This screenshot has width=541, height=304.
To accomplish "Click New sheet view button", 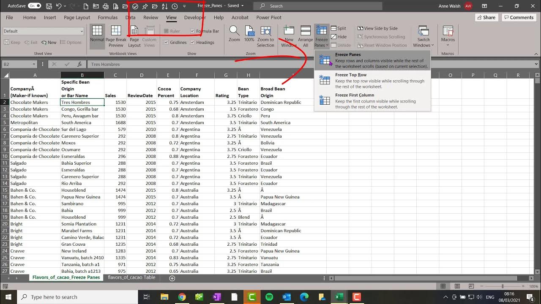I will tap(49, 42).
